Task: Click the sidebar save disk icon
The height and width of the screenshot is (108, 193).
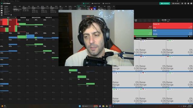Action: pos(2,10)
